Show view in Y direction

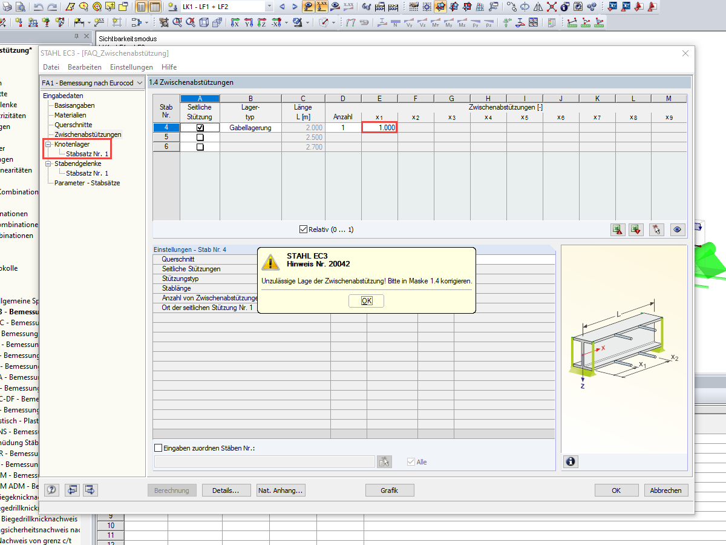(x=248, y=22)
